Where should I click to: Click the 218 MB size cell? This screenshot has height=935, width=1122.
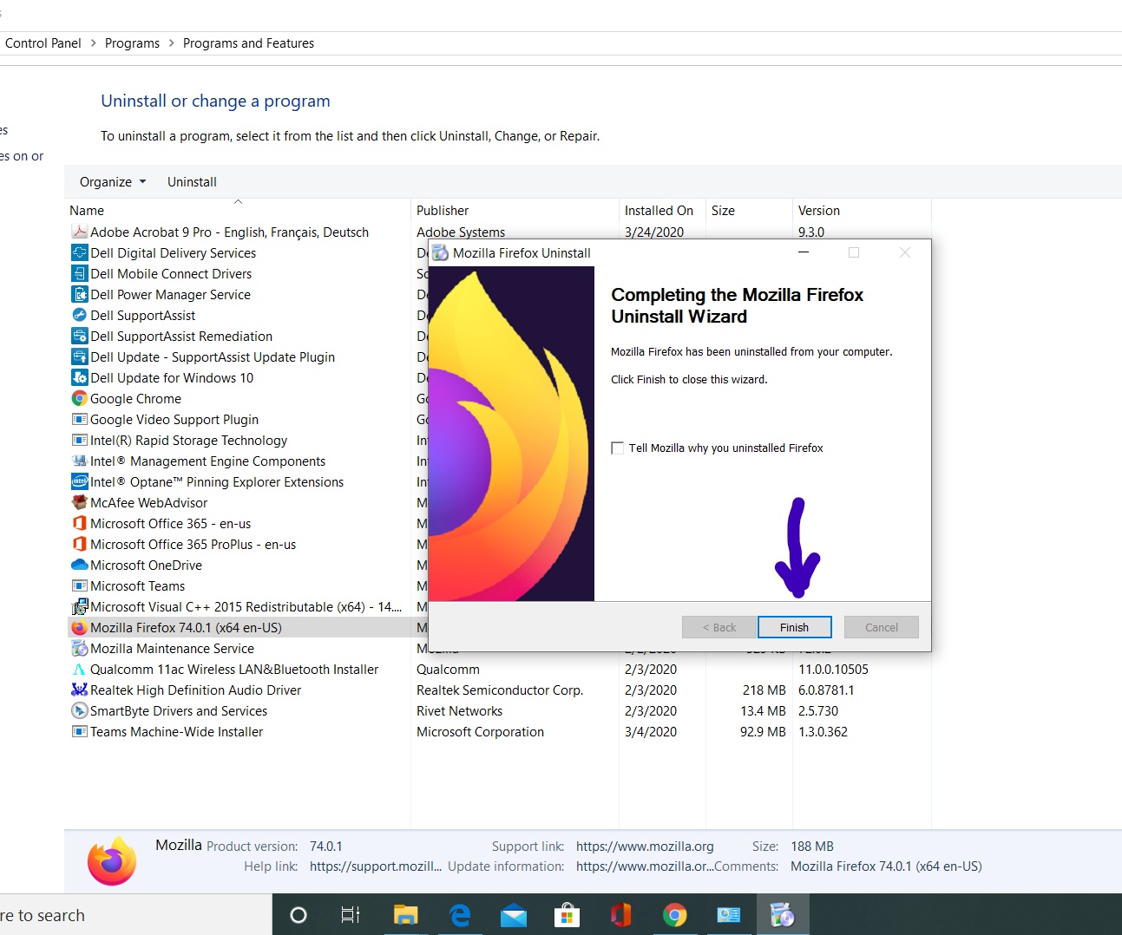(x=764, y=690)
